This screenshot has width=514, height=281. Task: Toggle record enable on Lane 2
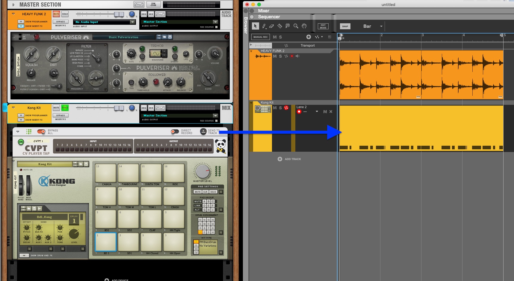(x=299, y=112)
